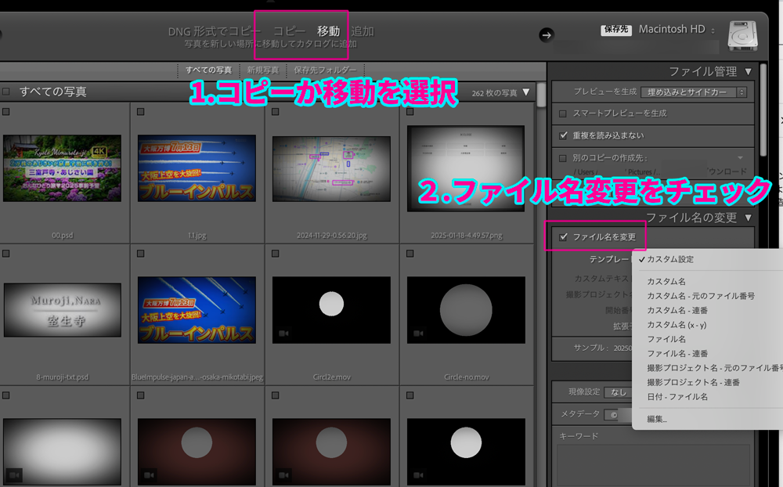
Task: Click the Macintosh HD hard drive icon
Action: click(x=740, y=35)
